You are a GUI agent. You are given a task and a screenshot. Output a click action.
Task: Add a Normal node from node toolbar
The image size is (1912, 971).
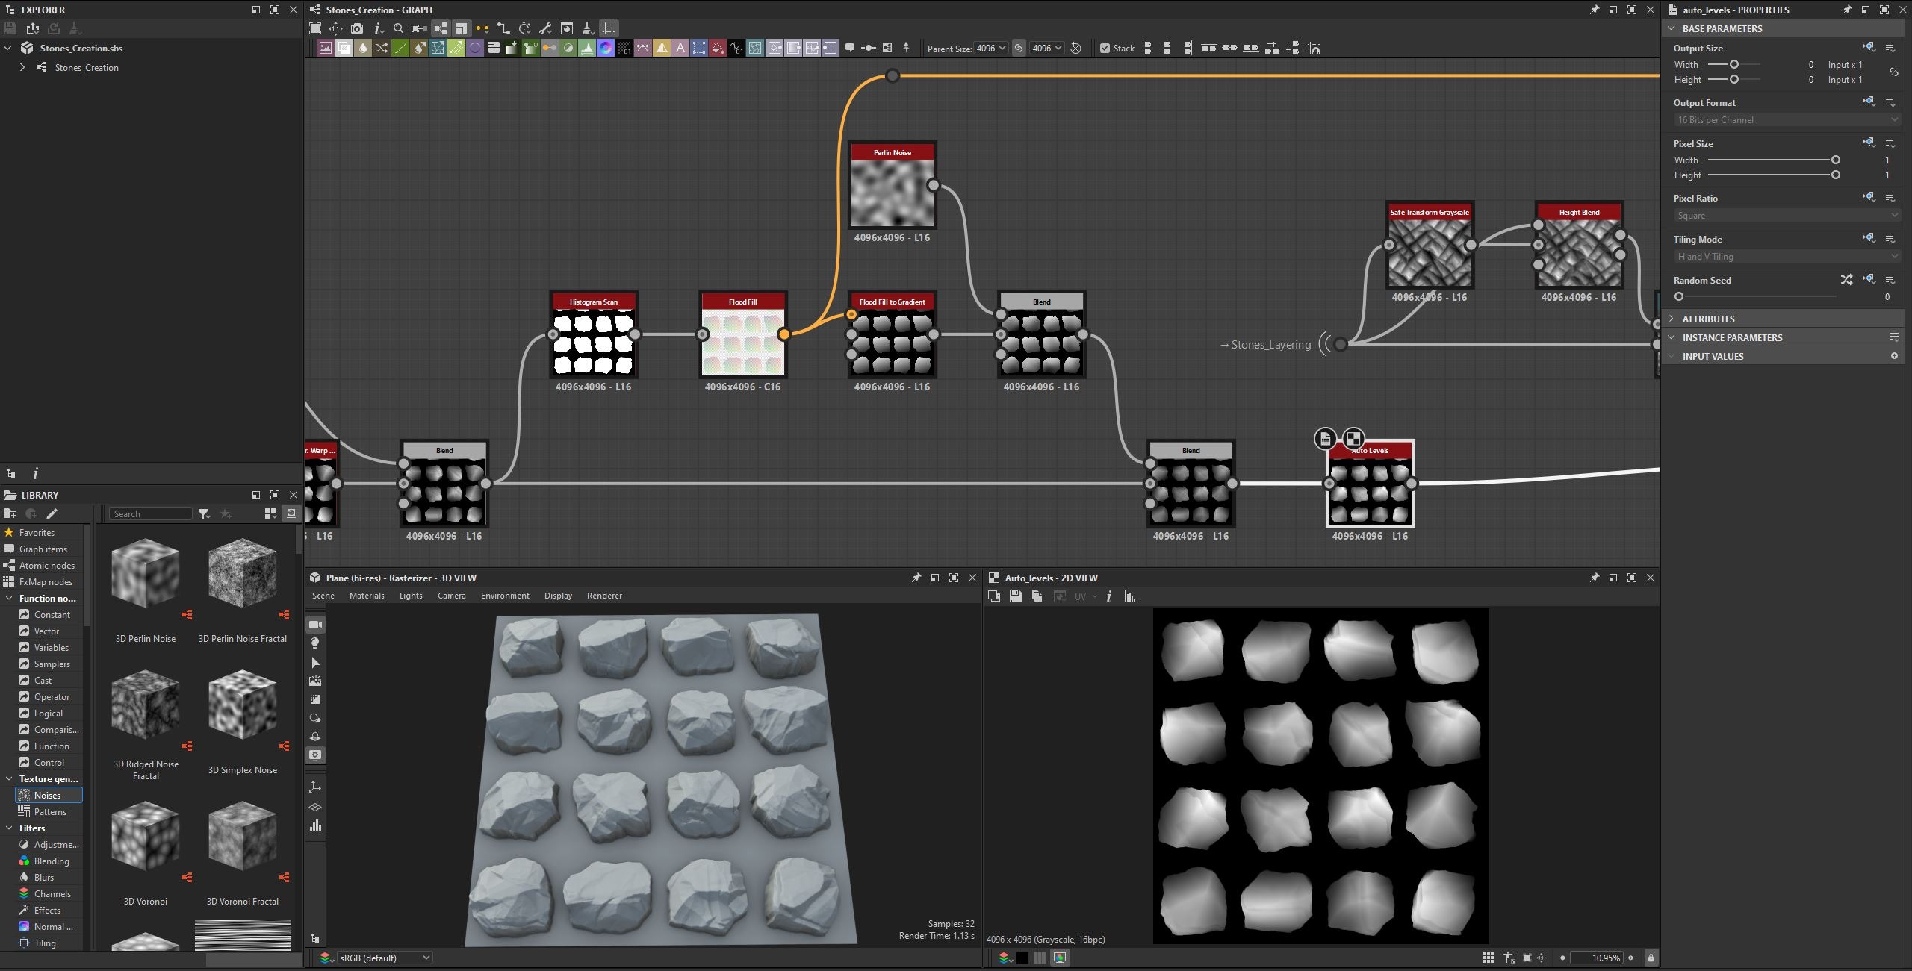606,49
